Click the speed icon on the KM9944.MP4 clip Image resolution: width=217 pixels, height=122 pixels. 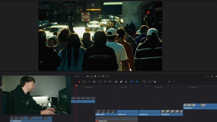coord(11,121)
